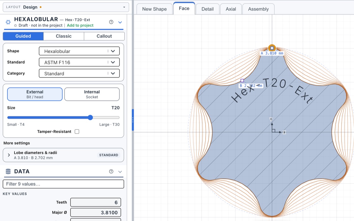Click the A 3.810 mm dimension label

(272, 53)
